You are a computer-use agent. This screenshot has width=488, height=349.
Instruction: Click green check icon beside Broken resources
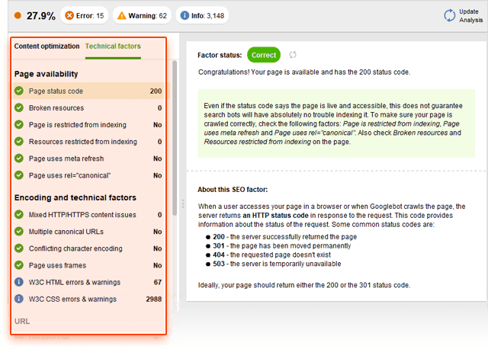pyautogui.click(x=19, y=108)
